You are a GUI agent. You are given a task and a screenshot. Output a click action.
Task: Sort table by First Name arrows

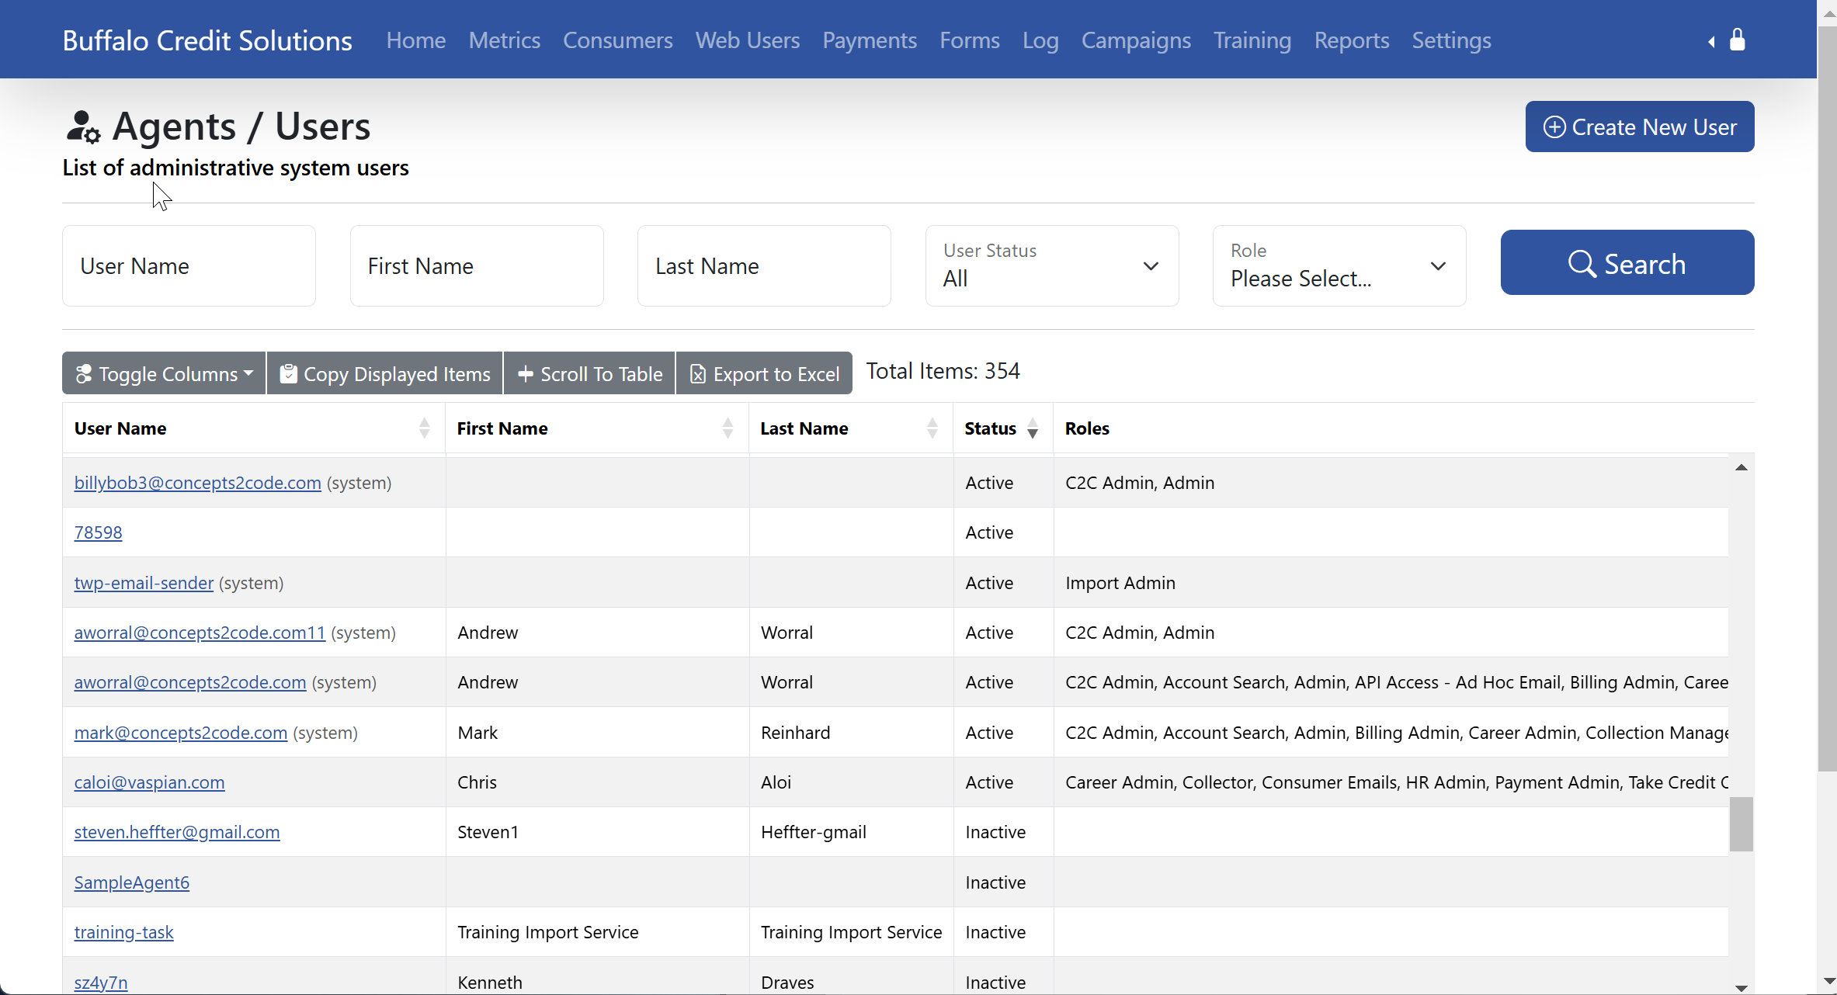728,428
